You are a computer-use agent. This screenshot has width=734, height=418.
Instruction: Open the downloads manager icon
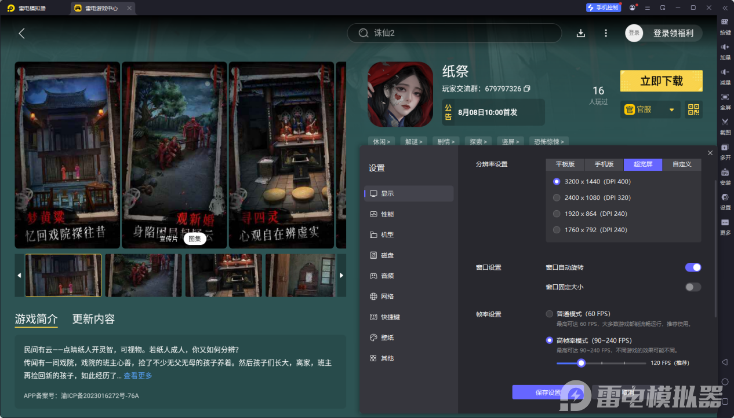(x=580, y=33)
